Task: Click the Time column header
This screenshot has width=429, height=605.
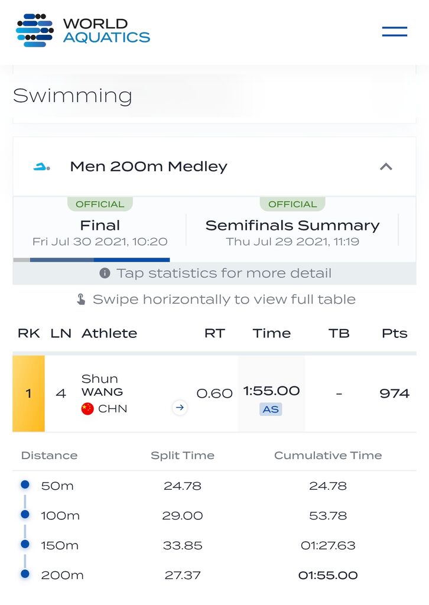Action: click(x=272, y=333)
